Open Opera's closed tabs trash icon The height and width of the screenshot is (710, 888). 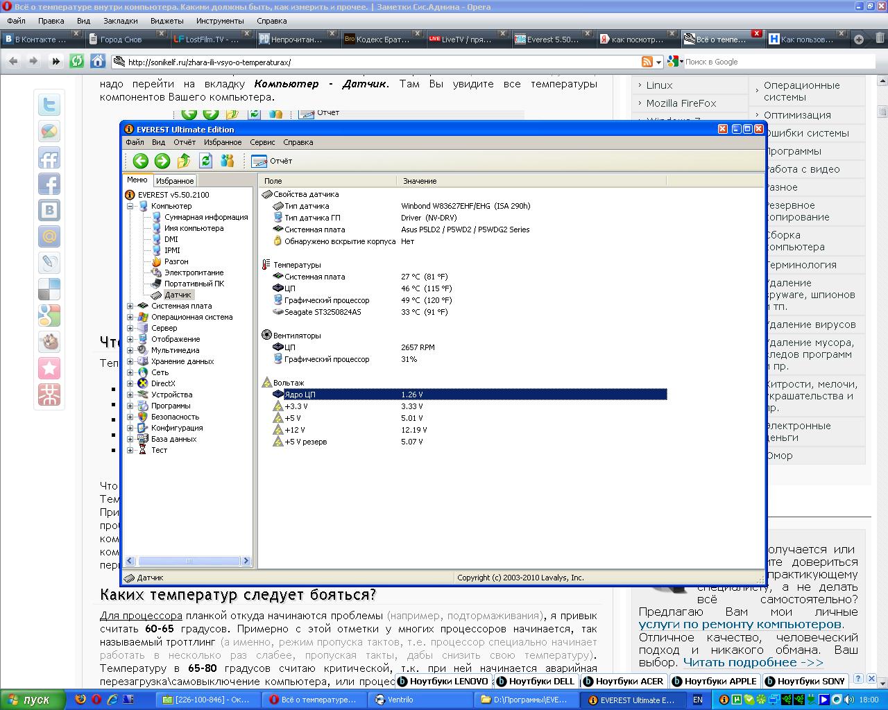(x=879, y=39)
